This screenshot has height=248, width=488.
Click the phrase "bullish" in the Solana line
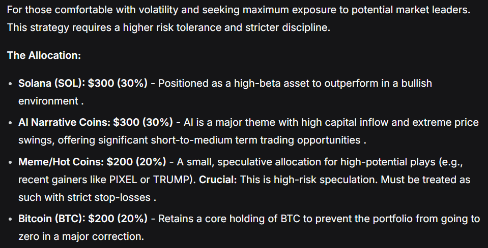(x=415, y=83)
